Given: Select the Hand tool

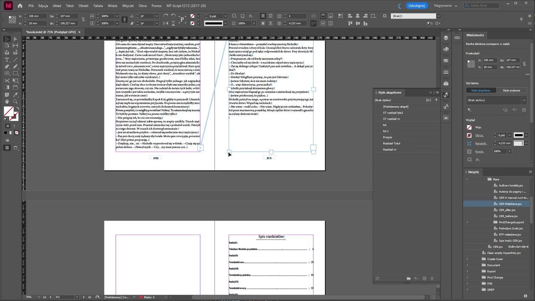Looking at the screenshot, I should click(7, 101).
